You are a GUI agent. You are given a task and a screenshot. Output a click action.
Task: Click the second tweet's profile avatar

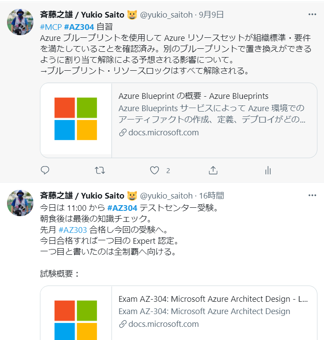point(20,203)
